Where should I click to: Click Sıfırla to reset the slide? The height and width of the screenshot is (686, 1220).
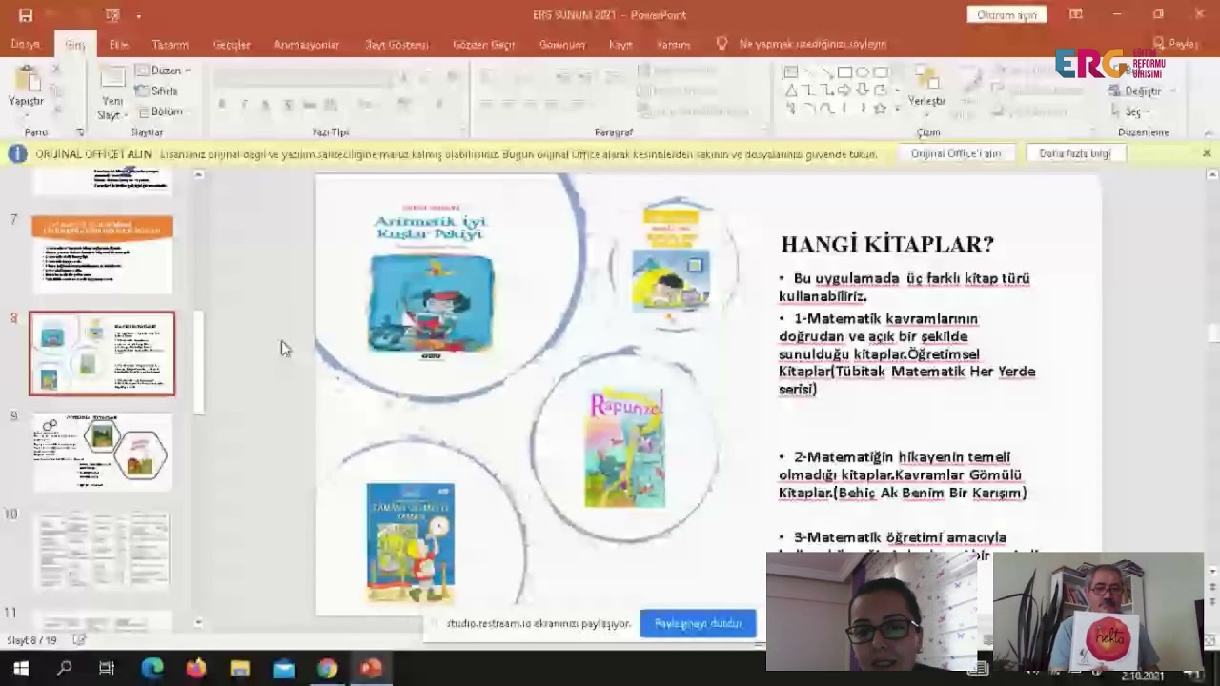[157, 91]
